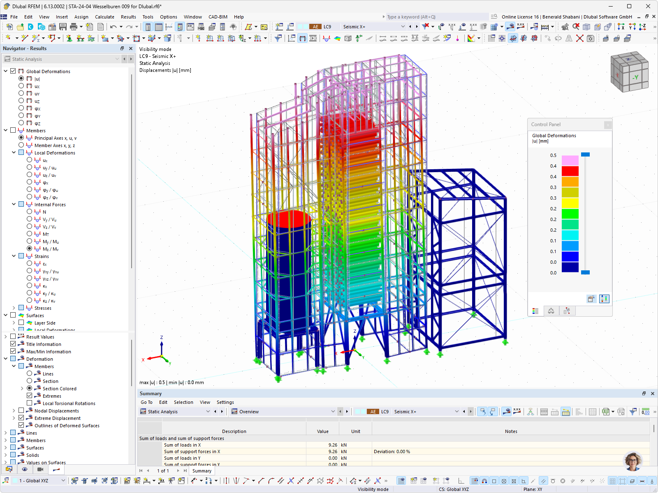Click the show result values x.xx icon
The height and width of the screenshot is (493, 658).
521,27
